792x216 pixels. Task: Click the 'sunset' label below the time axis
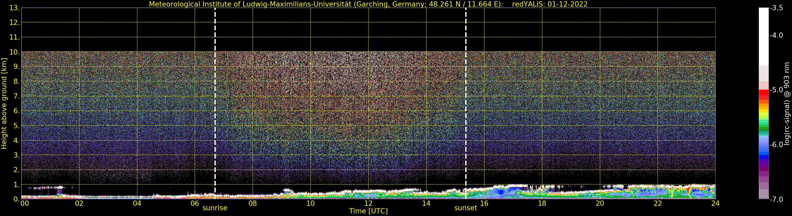point(466,208)
